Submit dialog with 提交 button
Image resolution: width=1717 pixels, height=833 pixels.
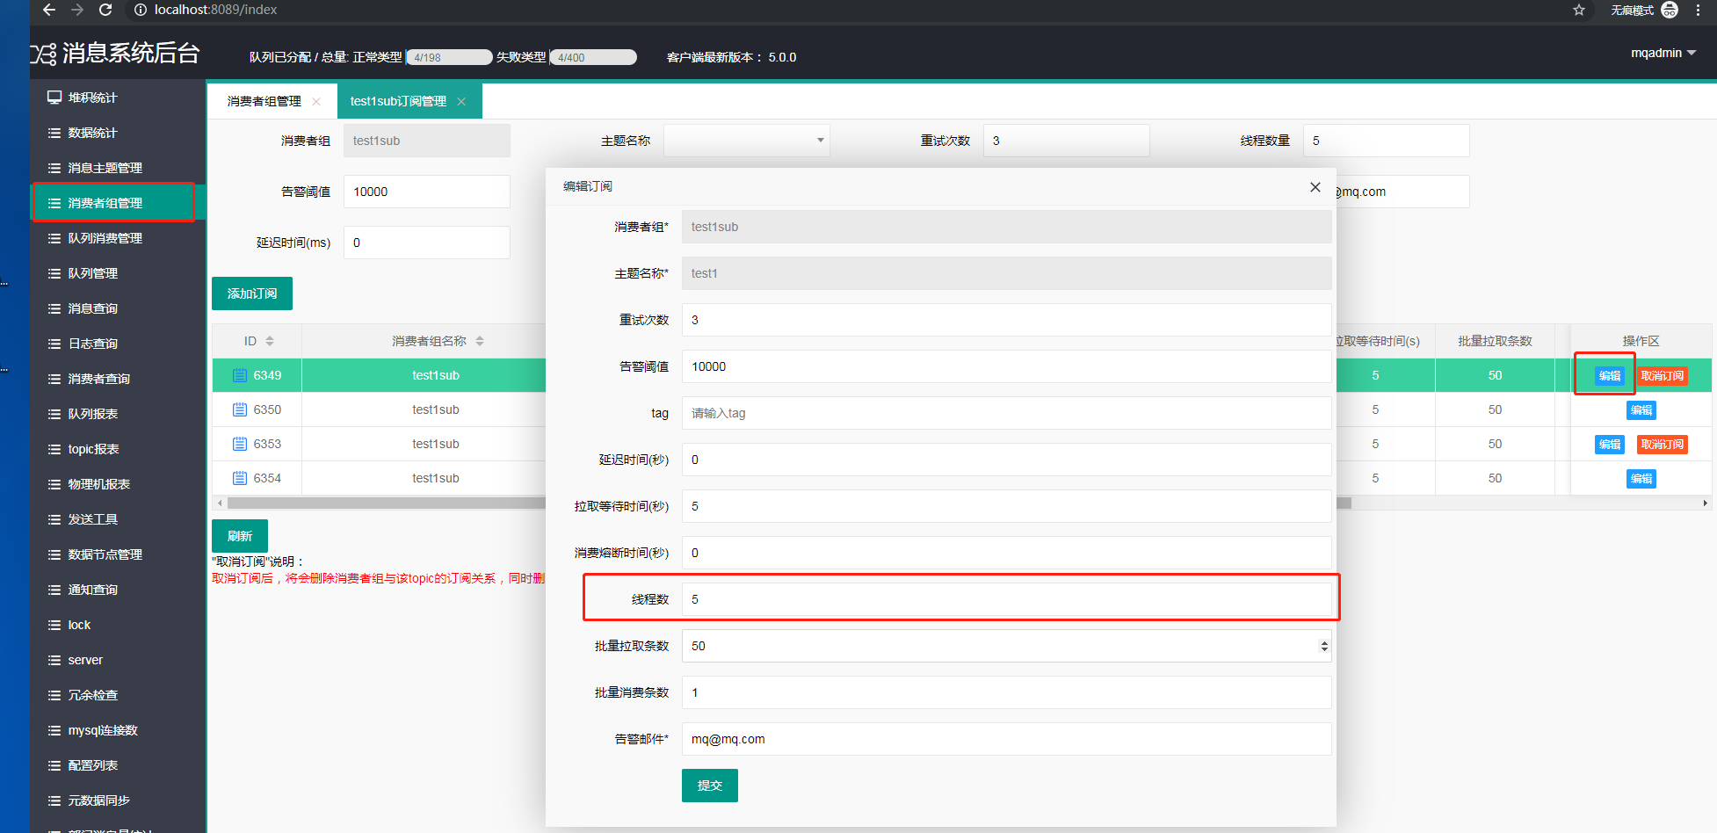pyautogui.click(x=710, y=786)
